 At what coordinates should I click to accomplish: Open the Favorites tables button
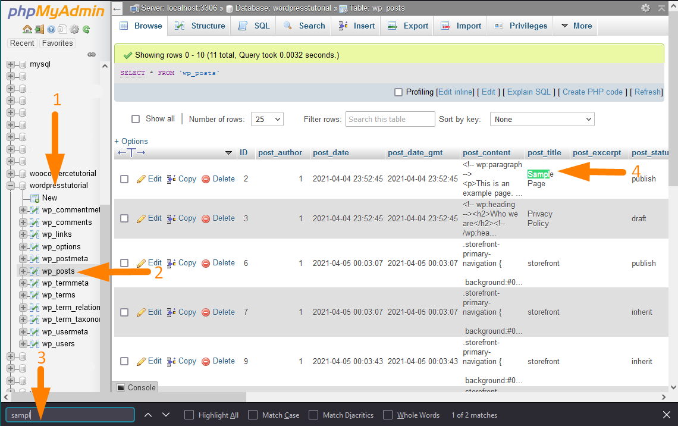coord(58,43)
